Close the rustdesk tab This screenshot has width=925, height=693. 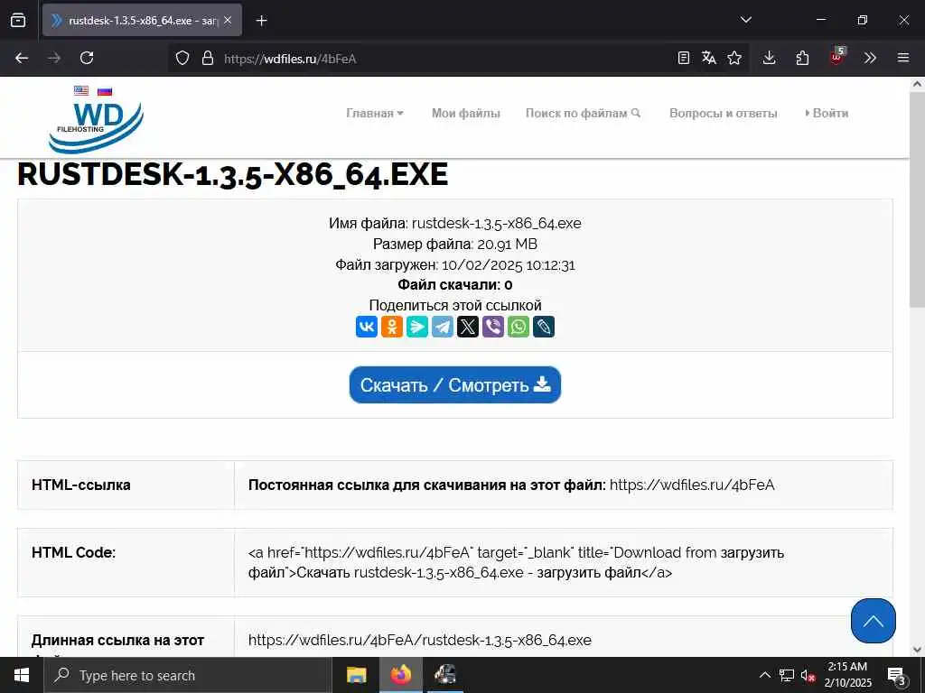pyautogui.click(x=228, y=21)
